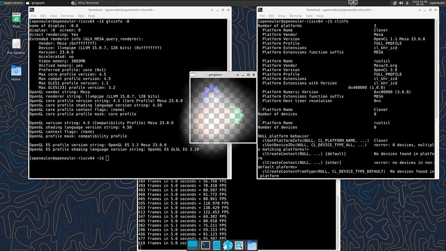This screenshot has height=251, width=446.
Task: Click the panel date and time clock
Action: (x=418, y=3)
